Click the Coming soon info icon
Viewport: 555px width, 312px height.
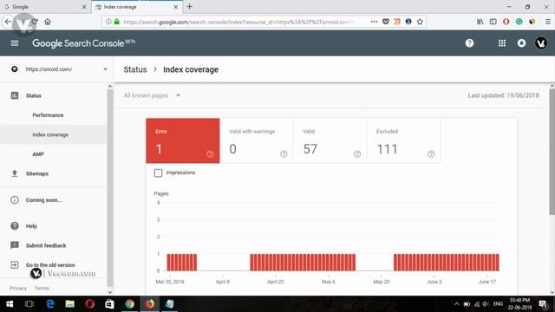click(x=15, y=200)
